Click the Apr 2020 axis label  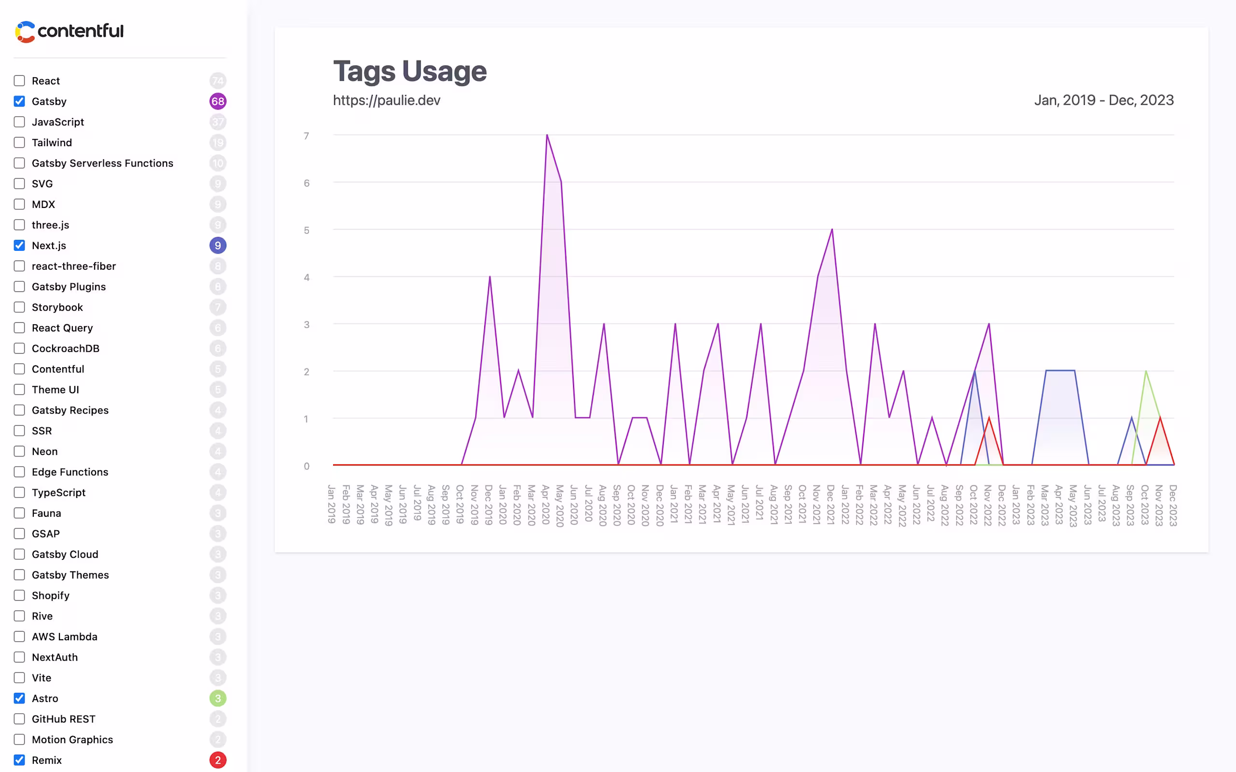click(x=546, y=505)
